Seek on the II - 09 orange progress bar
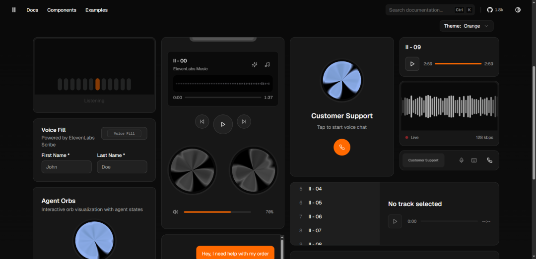Screen dimensions: 536x259 (458, 64)
